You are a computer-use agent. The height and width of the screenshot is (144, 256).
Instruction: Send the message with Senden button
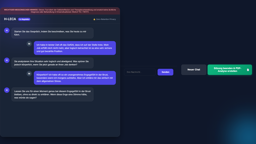click(x=165, y=72)
